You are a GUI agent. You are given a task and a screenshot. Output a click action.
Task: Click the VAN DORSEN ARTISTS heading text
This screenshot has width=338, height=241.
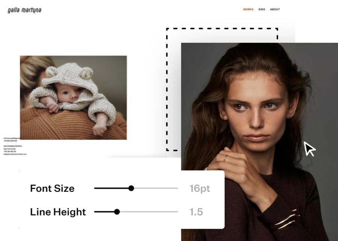tap(12, 146)
